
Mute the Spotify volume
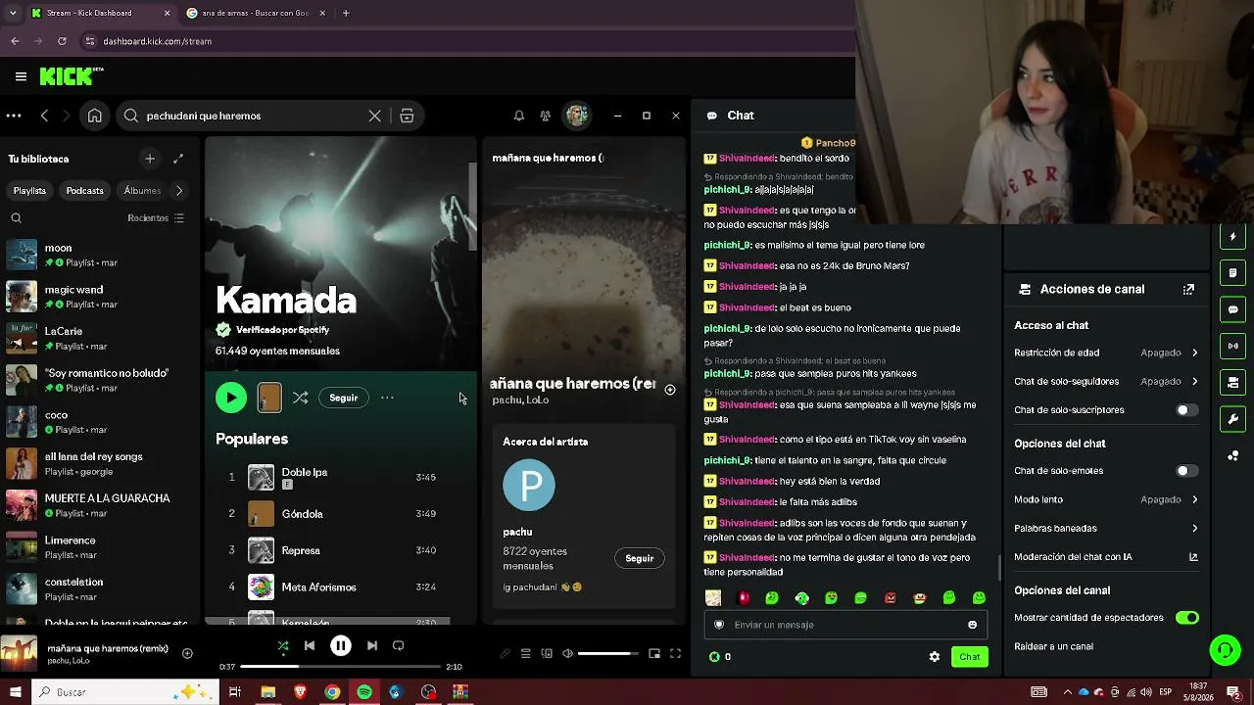tap(567, 654)
